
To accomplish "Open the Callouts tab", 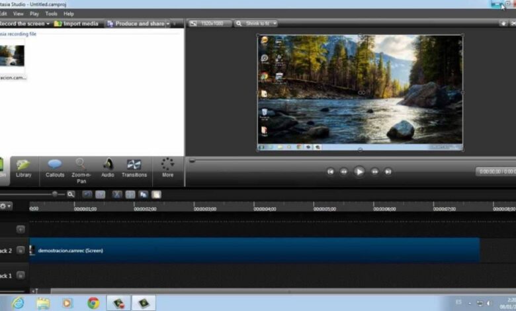I will 55,169.
